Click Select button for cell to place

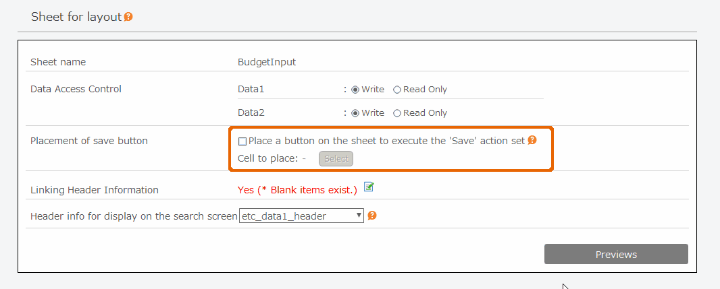336,159
